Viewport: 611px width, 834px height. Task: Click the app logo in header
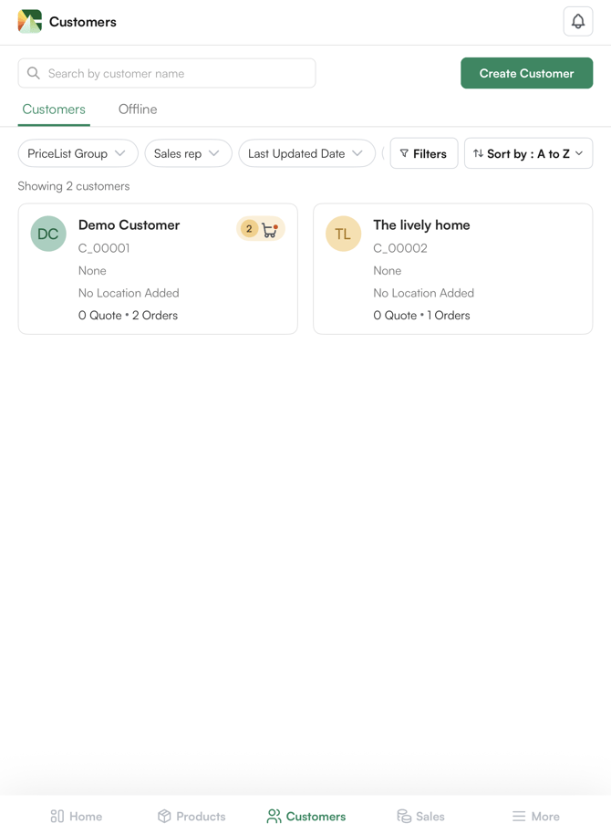(30, 22)
